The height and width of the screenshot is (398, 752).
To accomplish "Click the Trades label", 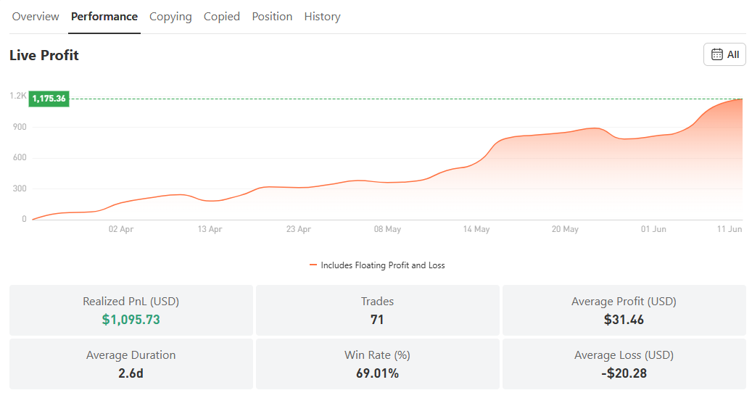I will [x=377, y=302].
